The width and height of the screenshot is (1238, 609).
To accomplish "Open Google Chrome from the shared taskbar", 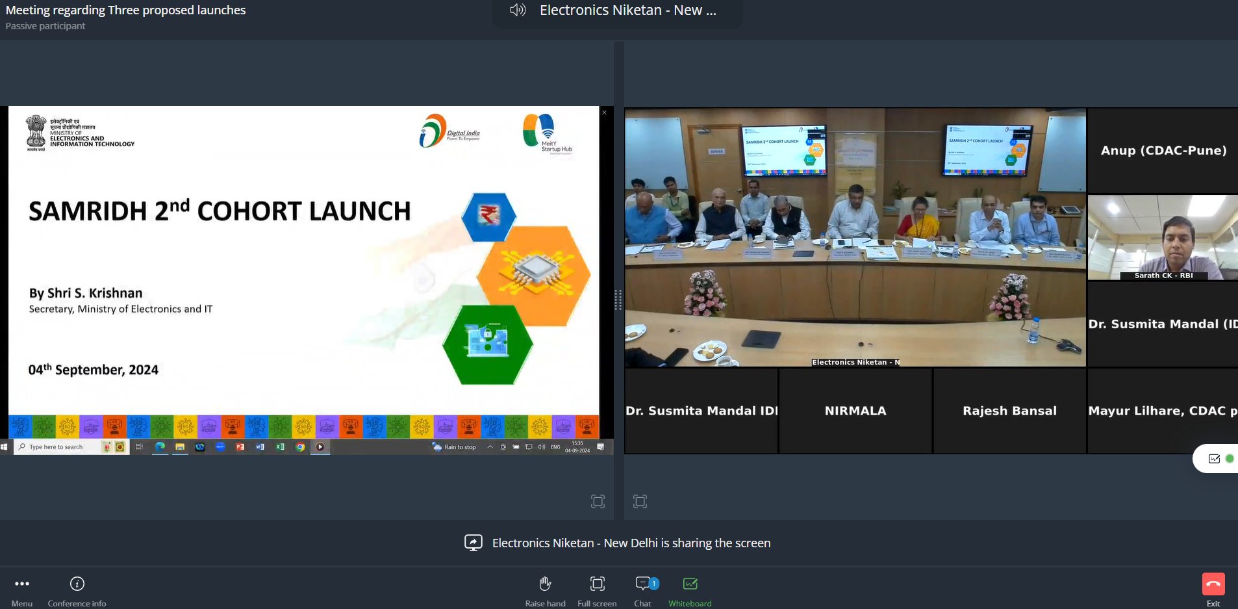I will coord(300,447).
